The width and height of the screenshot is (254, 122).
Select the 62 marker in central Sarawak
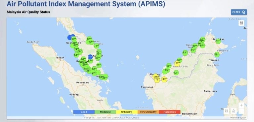176,73
